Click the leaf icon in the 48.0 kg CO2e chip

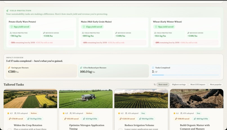pos(195,119)
